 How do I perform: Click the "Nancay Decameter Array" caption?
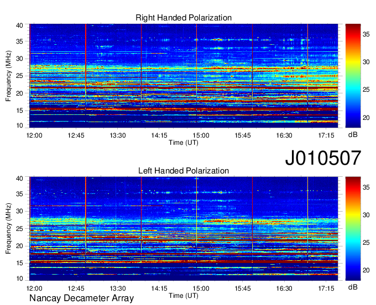(x=81, y=298)
